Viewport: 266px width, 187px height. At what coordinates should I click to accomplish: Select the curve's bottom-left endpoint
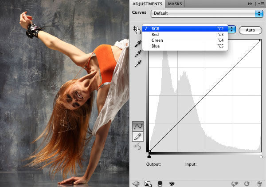149,151
